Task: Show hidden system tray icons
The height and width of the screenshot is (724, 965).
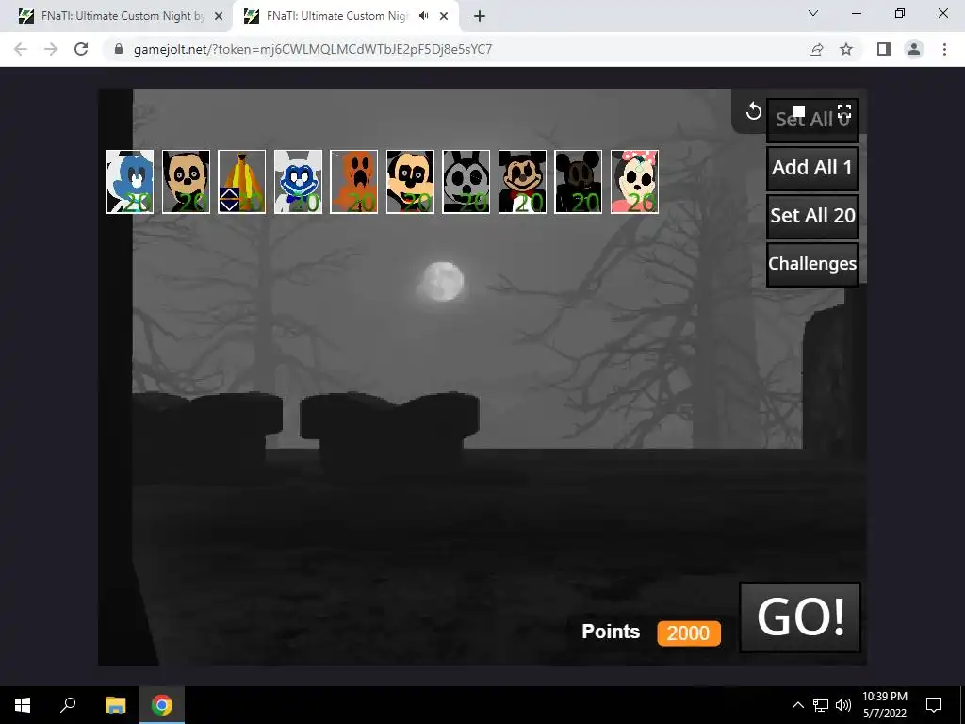Action: pyautogui.click(x=797, y=705)
